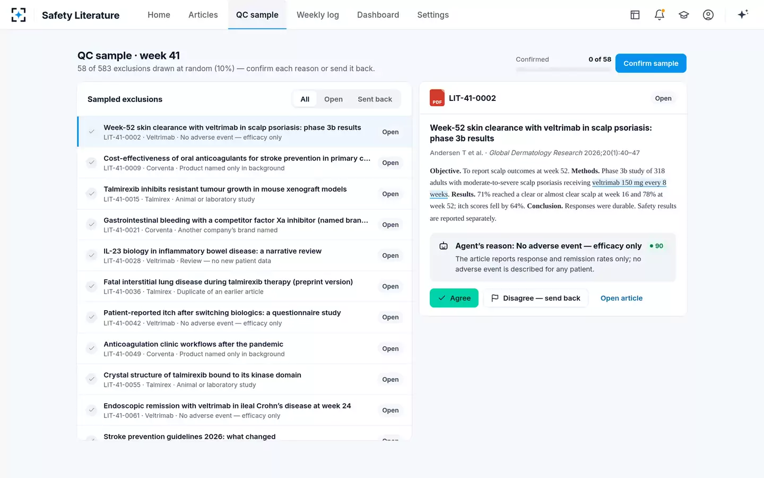
Task: Click the agent robot icon beside reason
Action: pyautogui.click(x=444, y=246)
